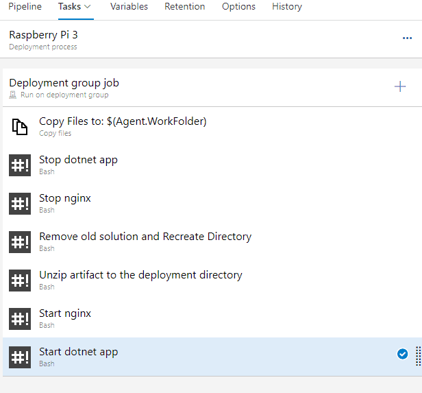Expand the Tasks tab dropdown chevron
Screen dimensions: 422x393
coord(88,7)
